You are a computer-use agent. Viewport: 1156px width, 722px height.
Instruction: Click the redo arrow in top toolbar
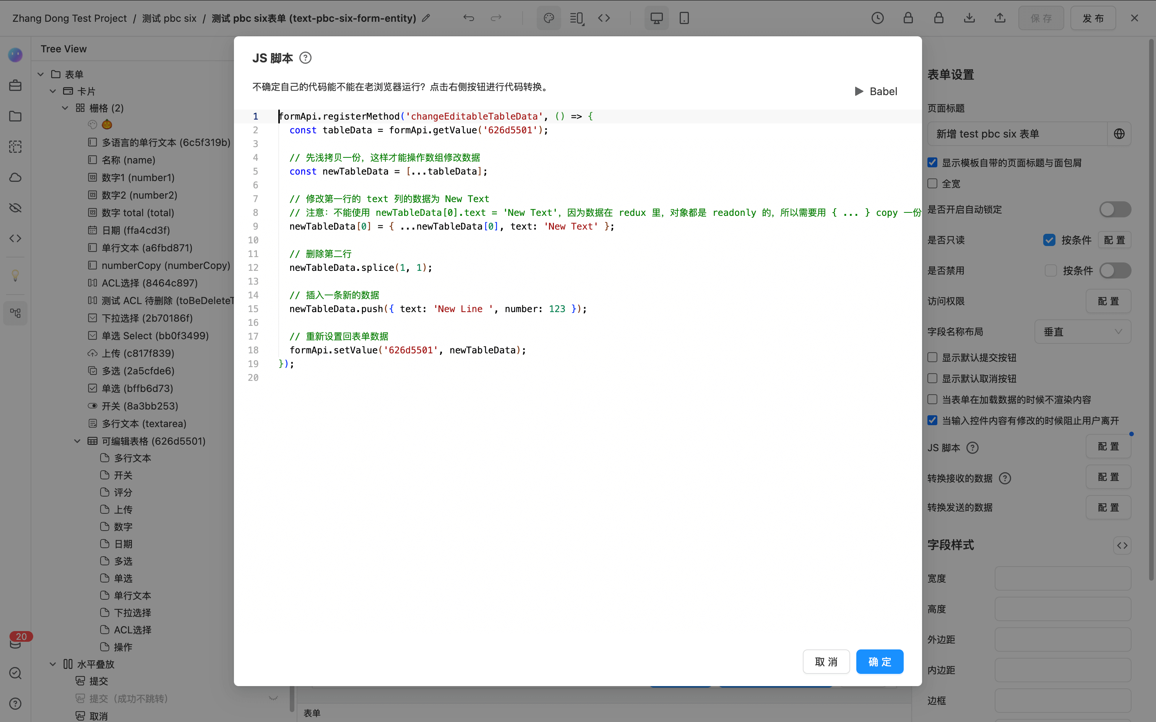(x=496, y=18)
